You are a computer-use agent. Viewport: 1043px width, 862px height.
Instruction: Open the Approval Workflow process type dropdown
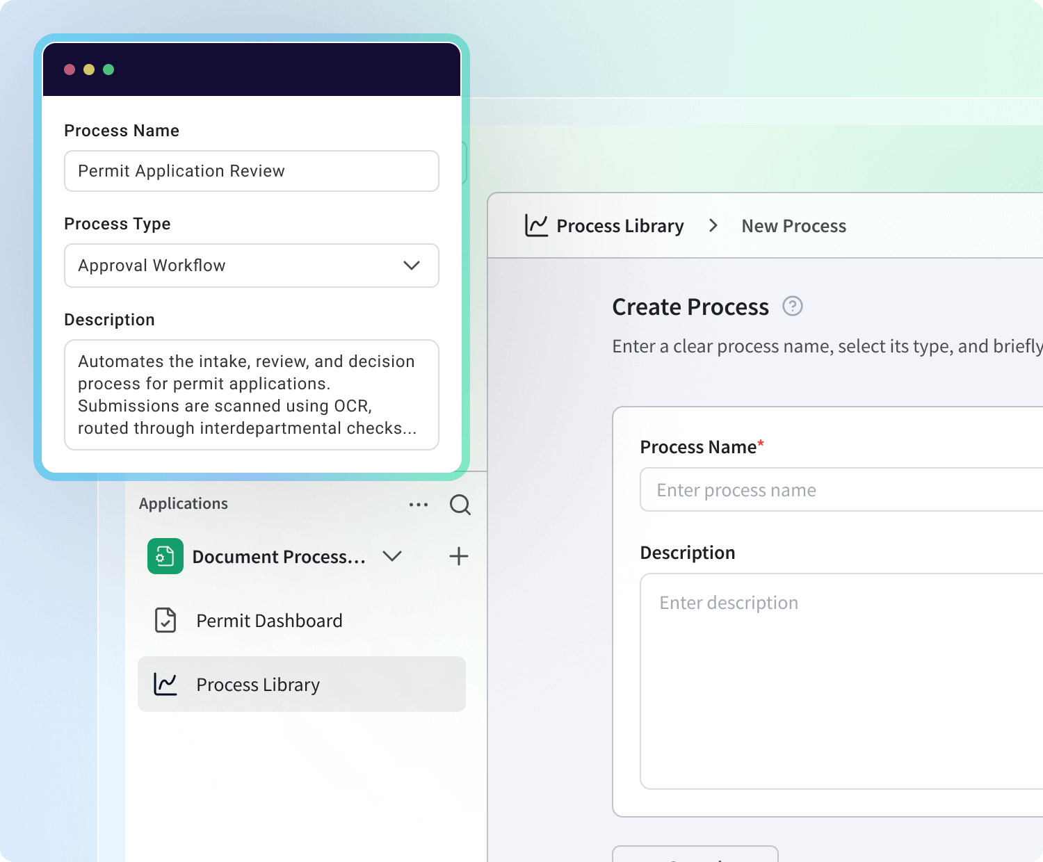(251, 266)
